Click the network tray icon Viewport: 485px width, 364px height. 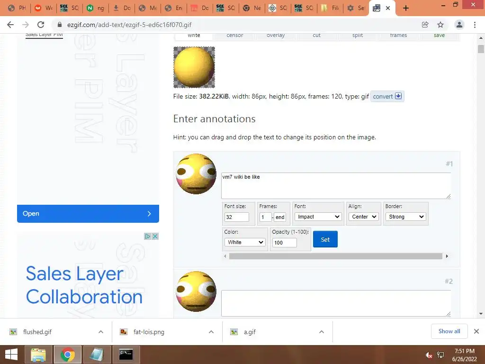point(440,355)
